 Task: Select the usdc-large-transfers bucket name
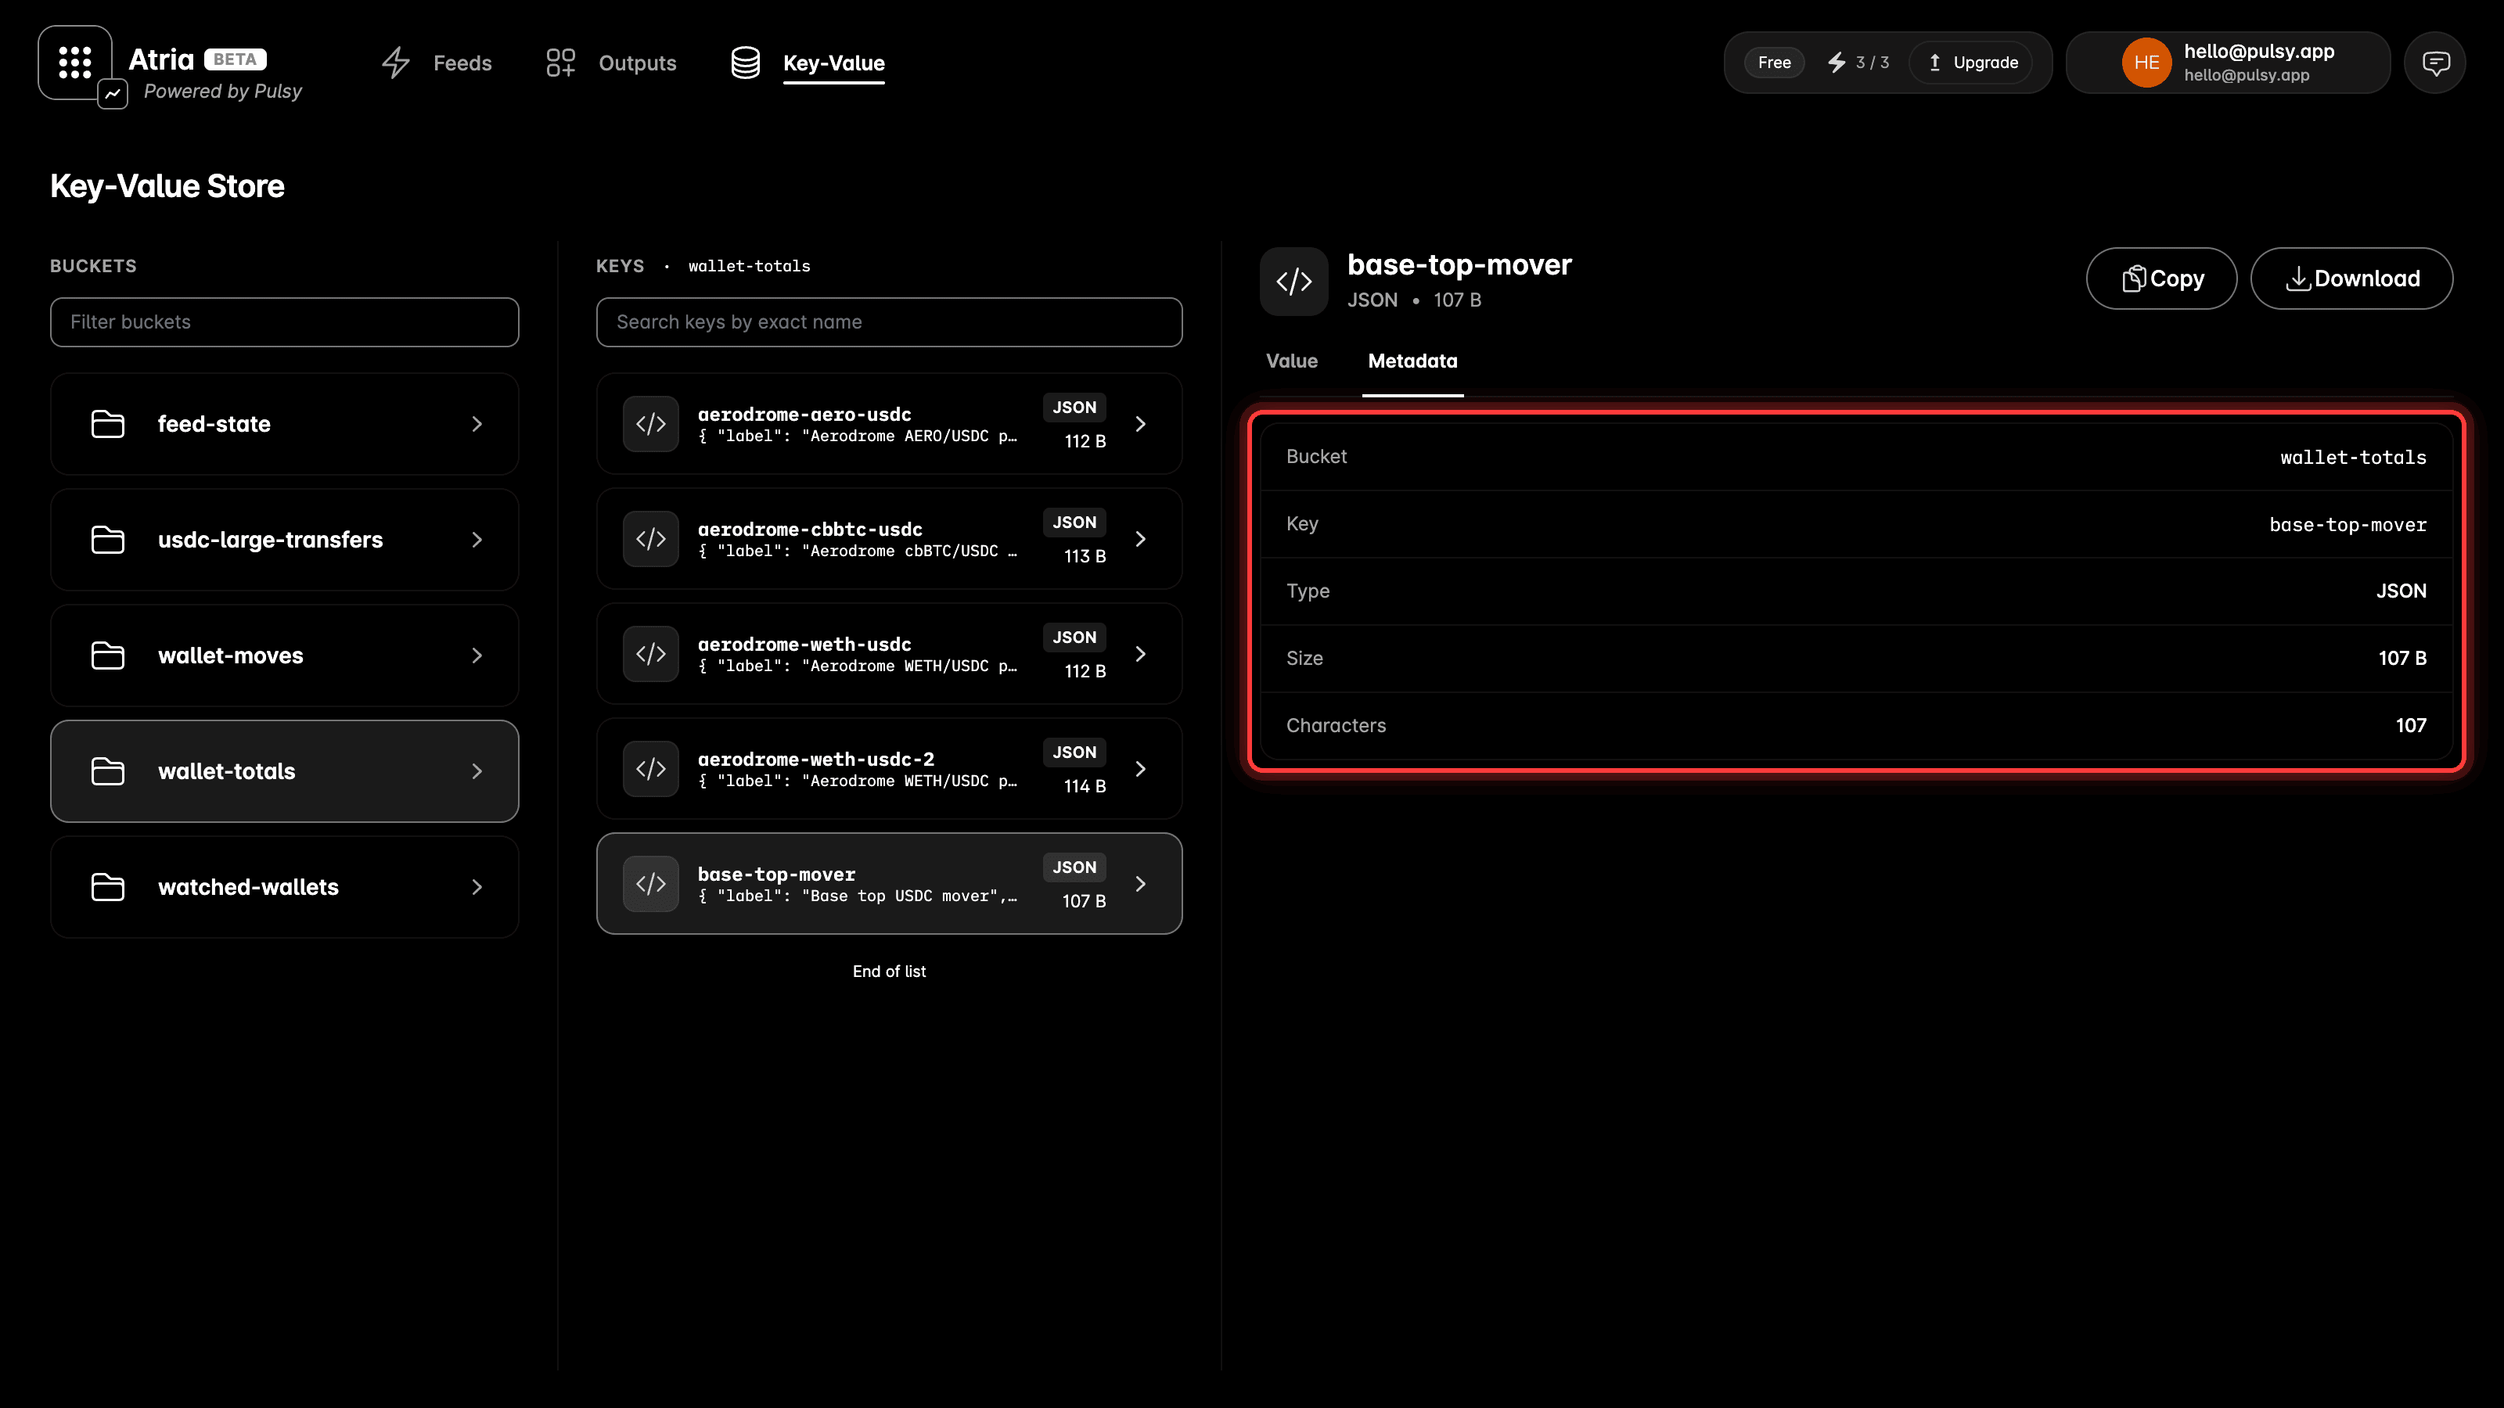coord(270,539)
